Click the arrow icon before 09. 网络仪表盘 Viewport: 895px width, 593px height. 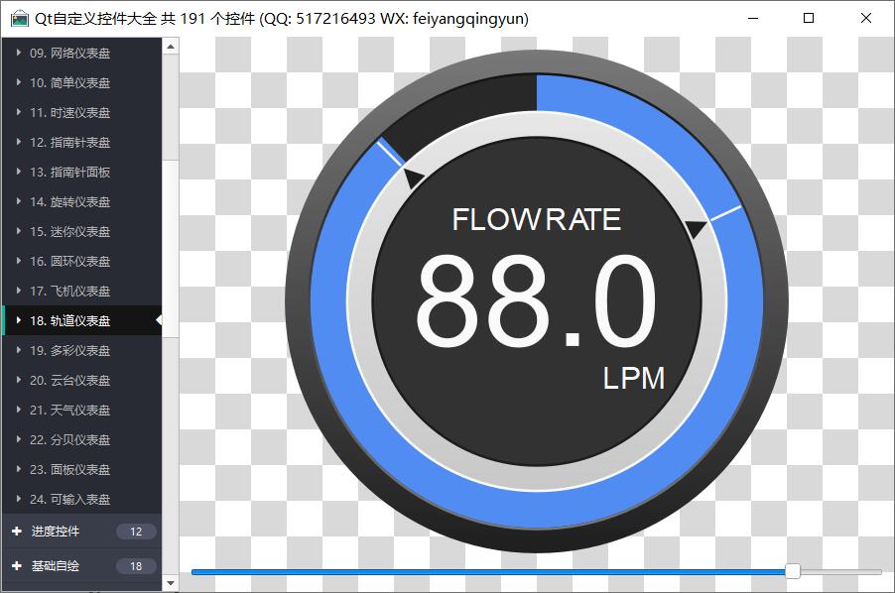pos(19,53)
